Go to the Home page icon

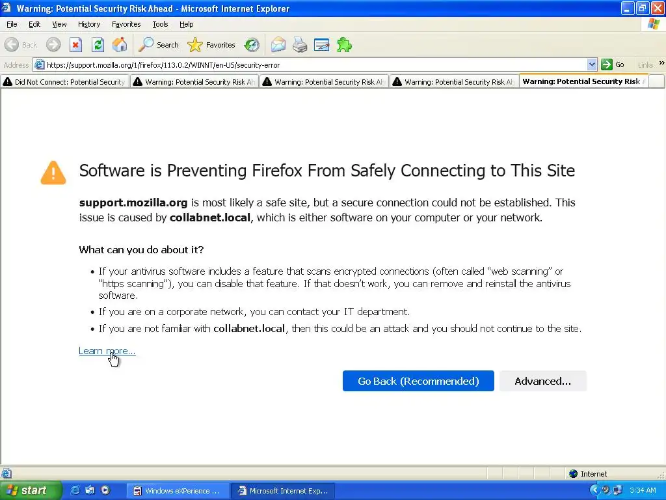pyautogui.click(x=120, y=45)
